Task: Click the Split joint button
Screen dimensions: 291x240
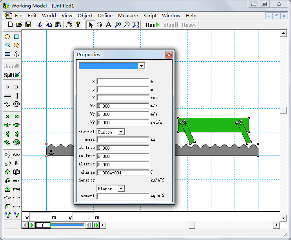Action: pos(12,75)
